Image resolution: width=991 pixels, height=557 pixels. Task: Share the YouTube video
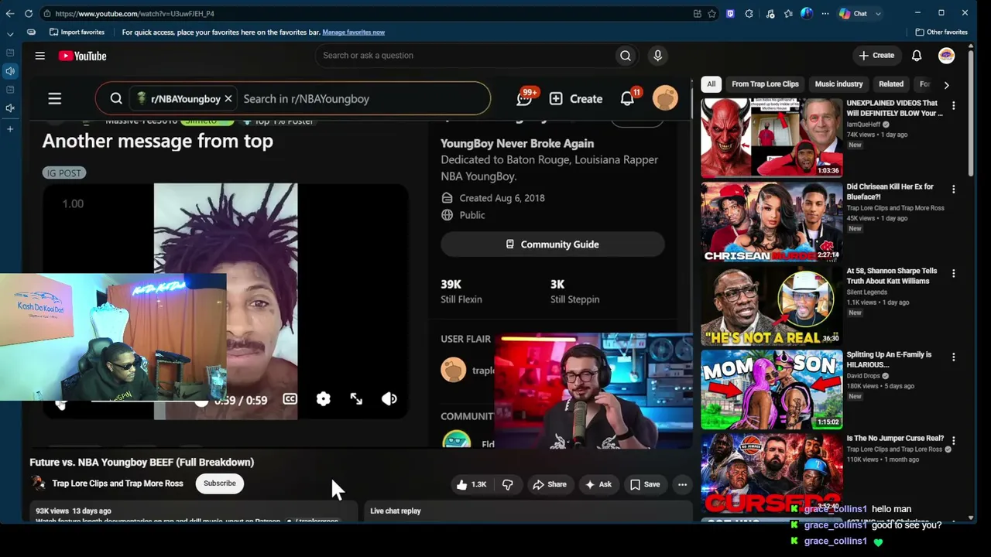550,484
